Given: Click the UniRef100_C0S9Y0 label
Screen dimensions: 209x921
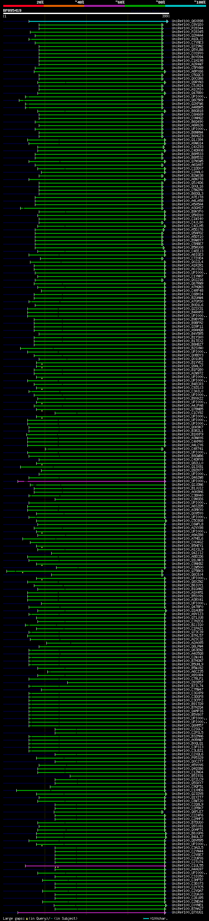Looking at the screenshot, I should coord(187,53).
